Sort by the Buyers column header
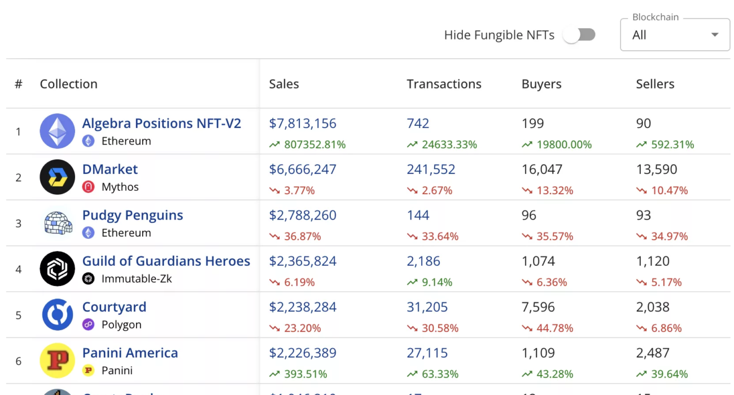 (x=541, y=84)
